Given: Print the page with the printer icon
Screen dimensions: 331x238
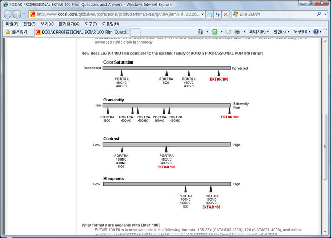Looking at the screenshot, I should (x=237, y=31).
